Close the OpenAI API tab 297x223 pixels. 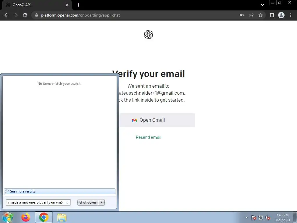(67, 5)
